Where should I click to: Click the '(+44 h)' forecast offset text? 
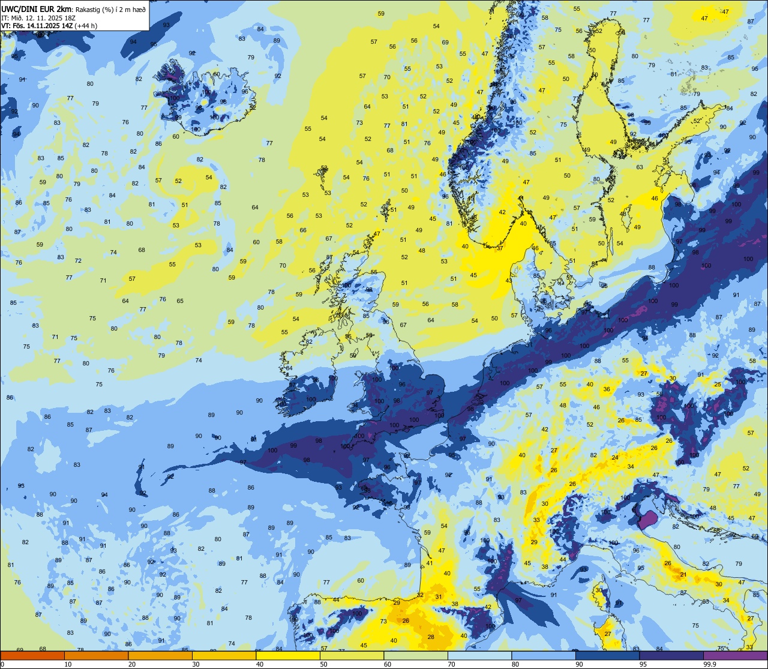point(86,26)
